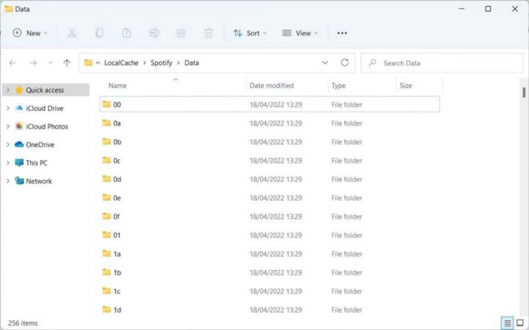Select the folder named 0b
529x330 pixels.
[x=270, y=142]
